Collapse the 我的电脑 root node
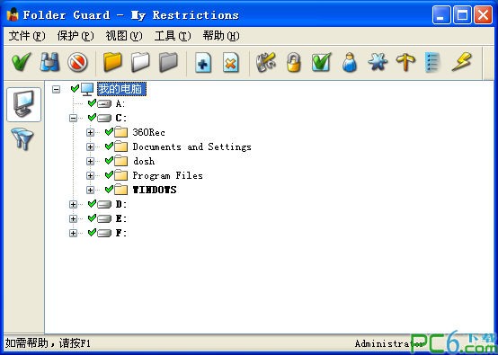Viewport: 498px width, 355px height. (57, 89)
